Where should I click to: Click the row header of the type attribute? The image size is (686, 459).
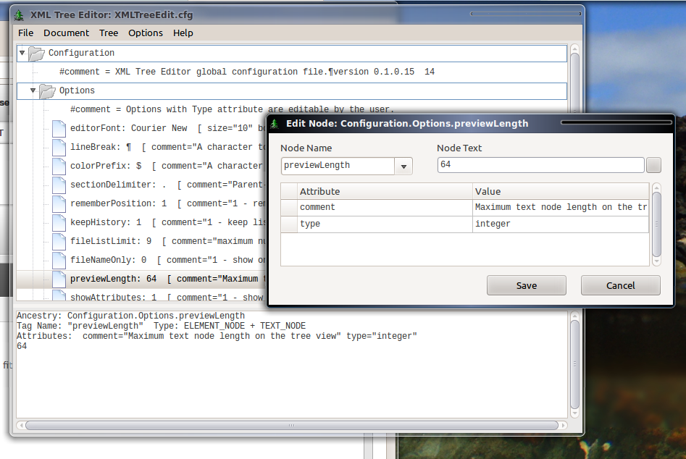[289, 224]
